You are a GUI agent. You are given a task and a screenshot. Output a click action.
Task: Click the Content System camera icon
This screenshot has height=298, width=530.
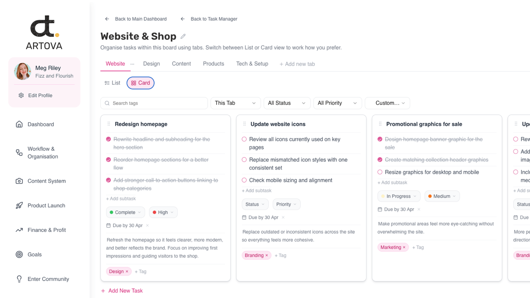(19, 181)
